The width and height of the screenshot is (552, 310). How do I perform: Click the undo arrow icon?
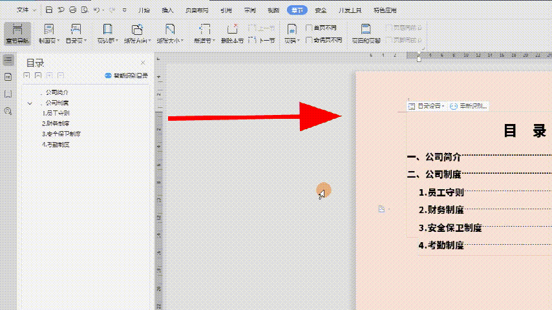(96, 10)
